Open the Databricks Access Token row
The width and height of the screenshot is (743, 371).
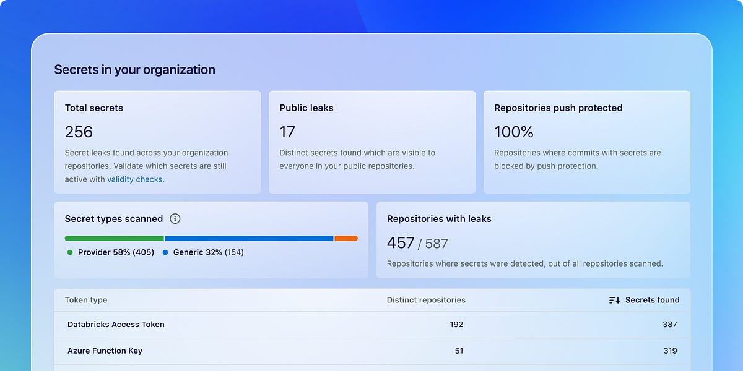point(372,325)
